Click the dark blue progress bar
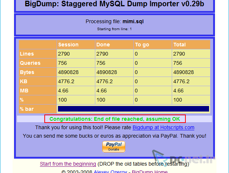The height and width of the screenshot is (173, 229). tap(133, 109)
